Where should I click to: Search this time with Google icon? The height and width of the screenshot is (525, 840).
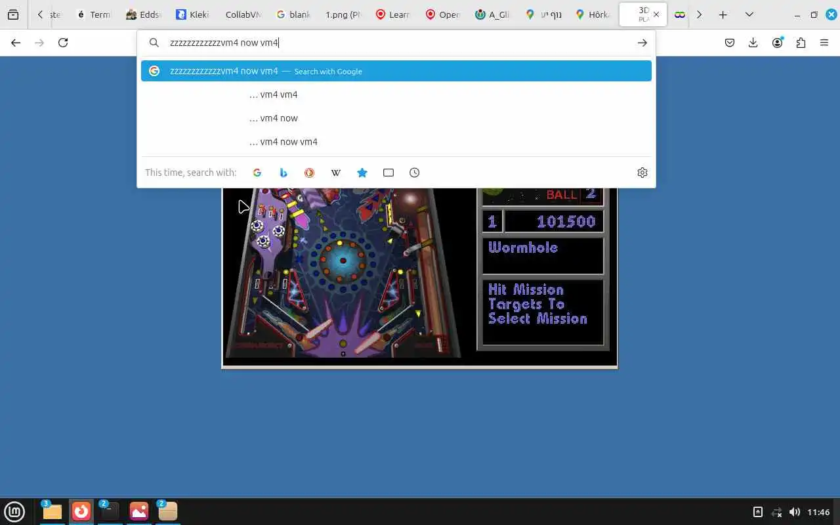[x=257, y=173]
